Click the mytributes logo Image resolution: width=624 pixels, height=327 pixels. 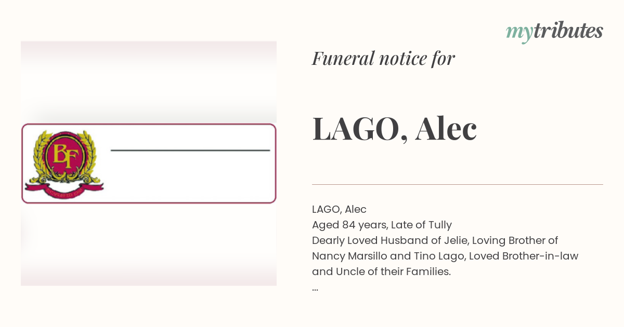coord(554,32)
